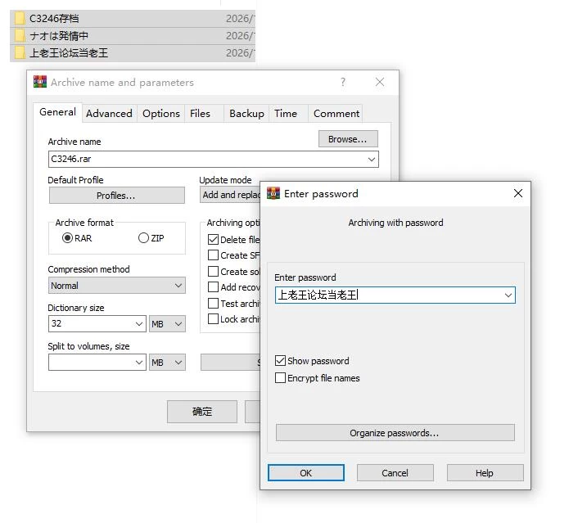Open the Dictionary size MB unit dropdown
The width and height of the screenshot is (587, 523).
tap(167, 324)
